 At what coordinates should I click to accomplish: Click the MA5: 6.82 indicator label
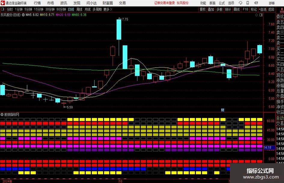32,15
